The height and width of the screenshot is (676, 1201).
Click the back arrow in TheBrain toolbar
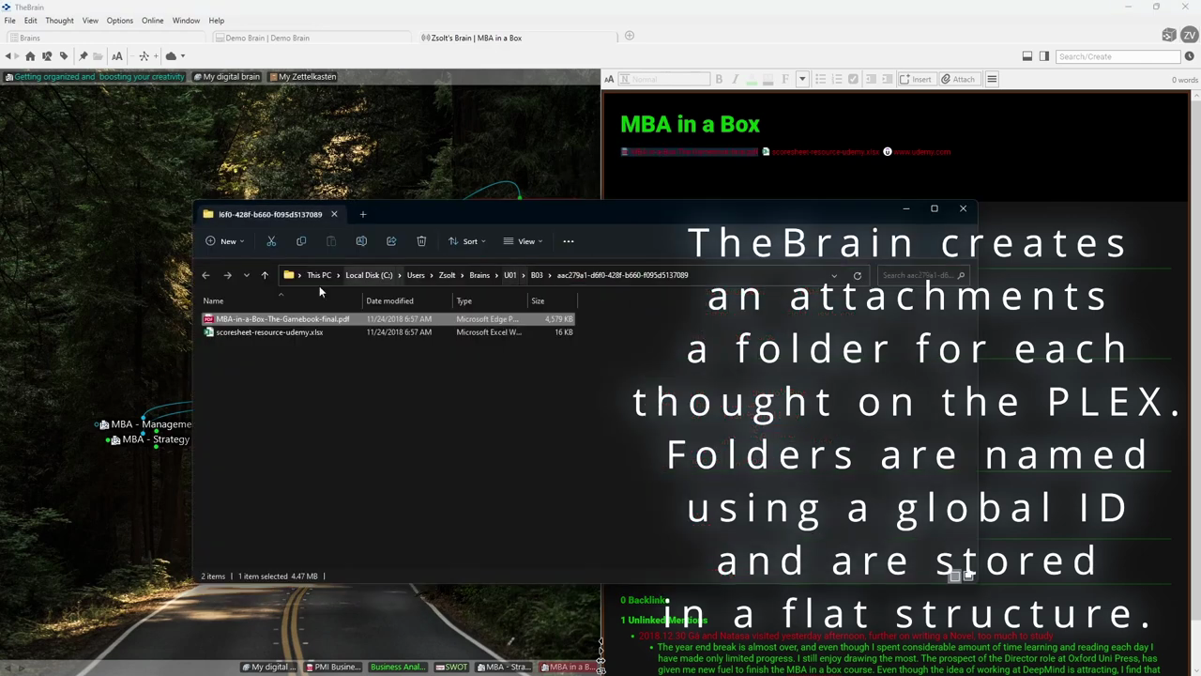click(8, 56)
